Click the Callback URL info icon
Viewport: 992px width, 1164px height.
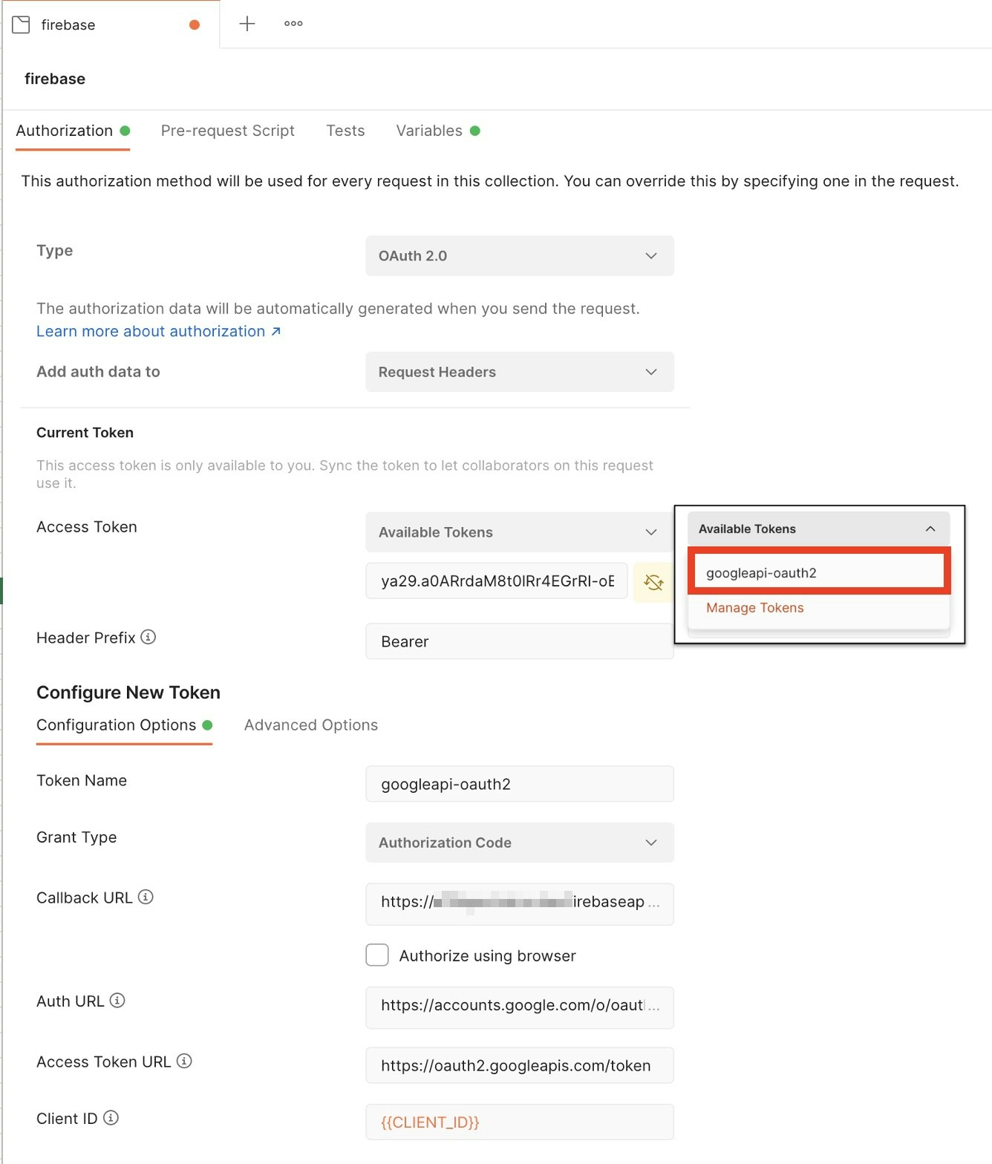point(146,897)
